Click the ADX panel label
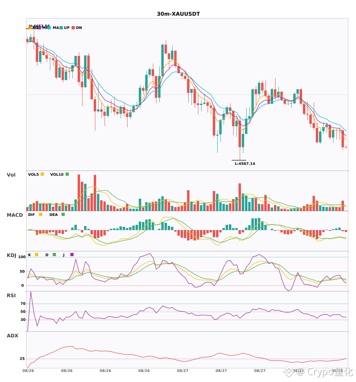The width and height of the screenshot is (356, 382). (x=12, y=336)
